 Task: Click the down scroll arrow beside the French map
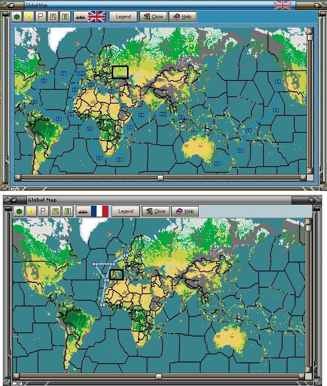coord(308,369)
